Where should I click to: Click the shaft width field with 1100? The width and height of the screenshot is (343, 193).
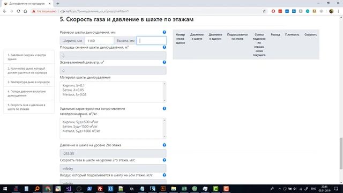[99, 41]
